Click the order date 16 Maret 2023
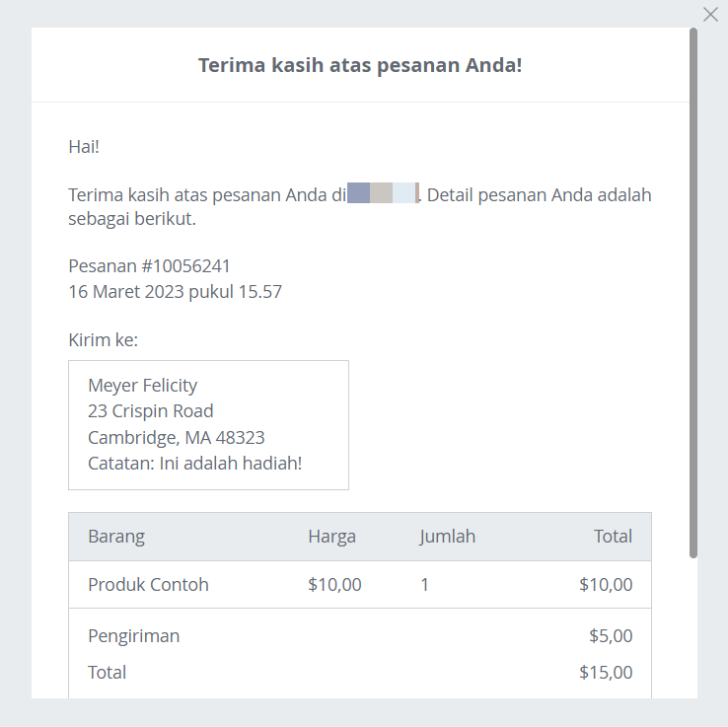This screenshot has height=727, width=728. point(126,292)
